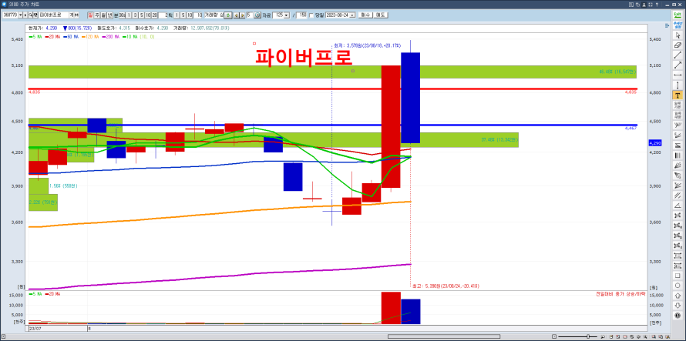Screen dimensions: 686x341
Task: Click the dark round icon below the down arrow
Action: tap(678, 316)
